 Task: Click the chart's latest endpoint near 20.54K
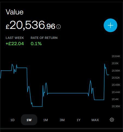pyautogui.click(x=109, y=75)
